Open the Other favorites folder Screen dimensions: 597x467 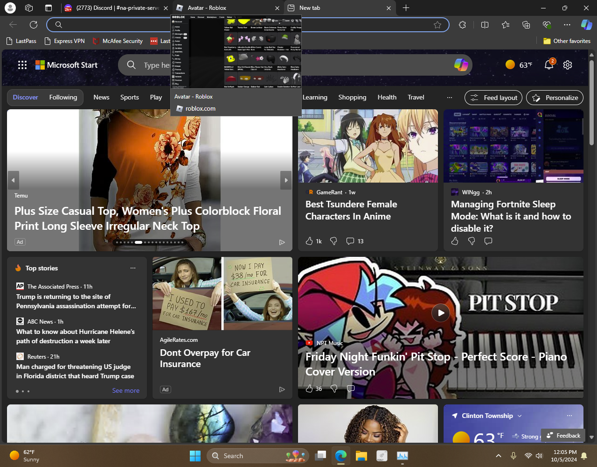(567, 41)
